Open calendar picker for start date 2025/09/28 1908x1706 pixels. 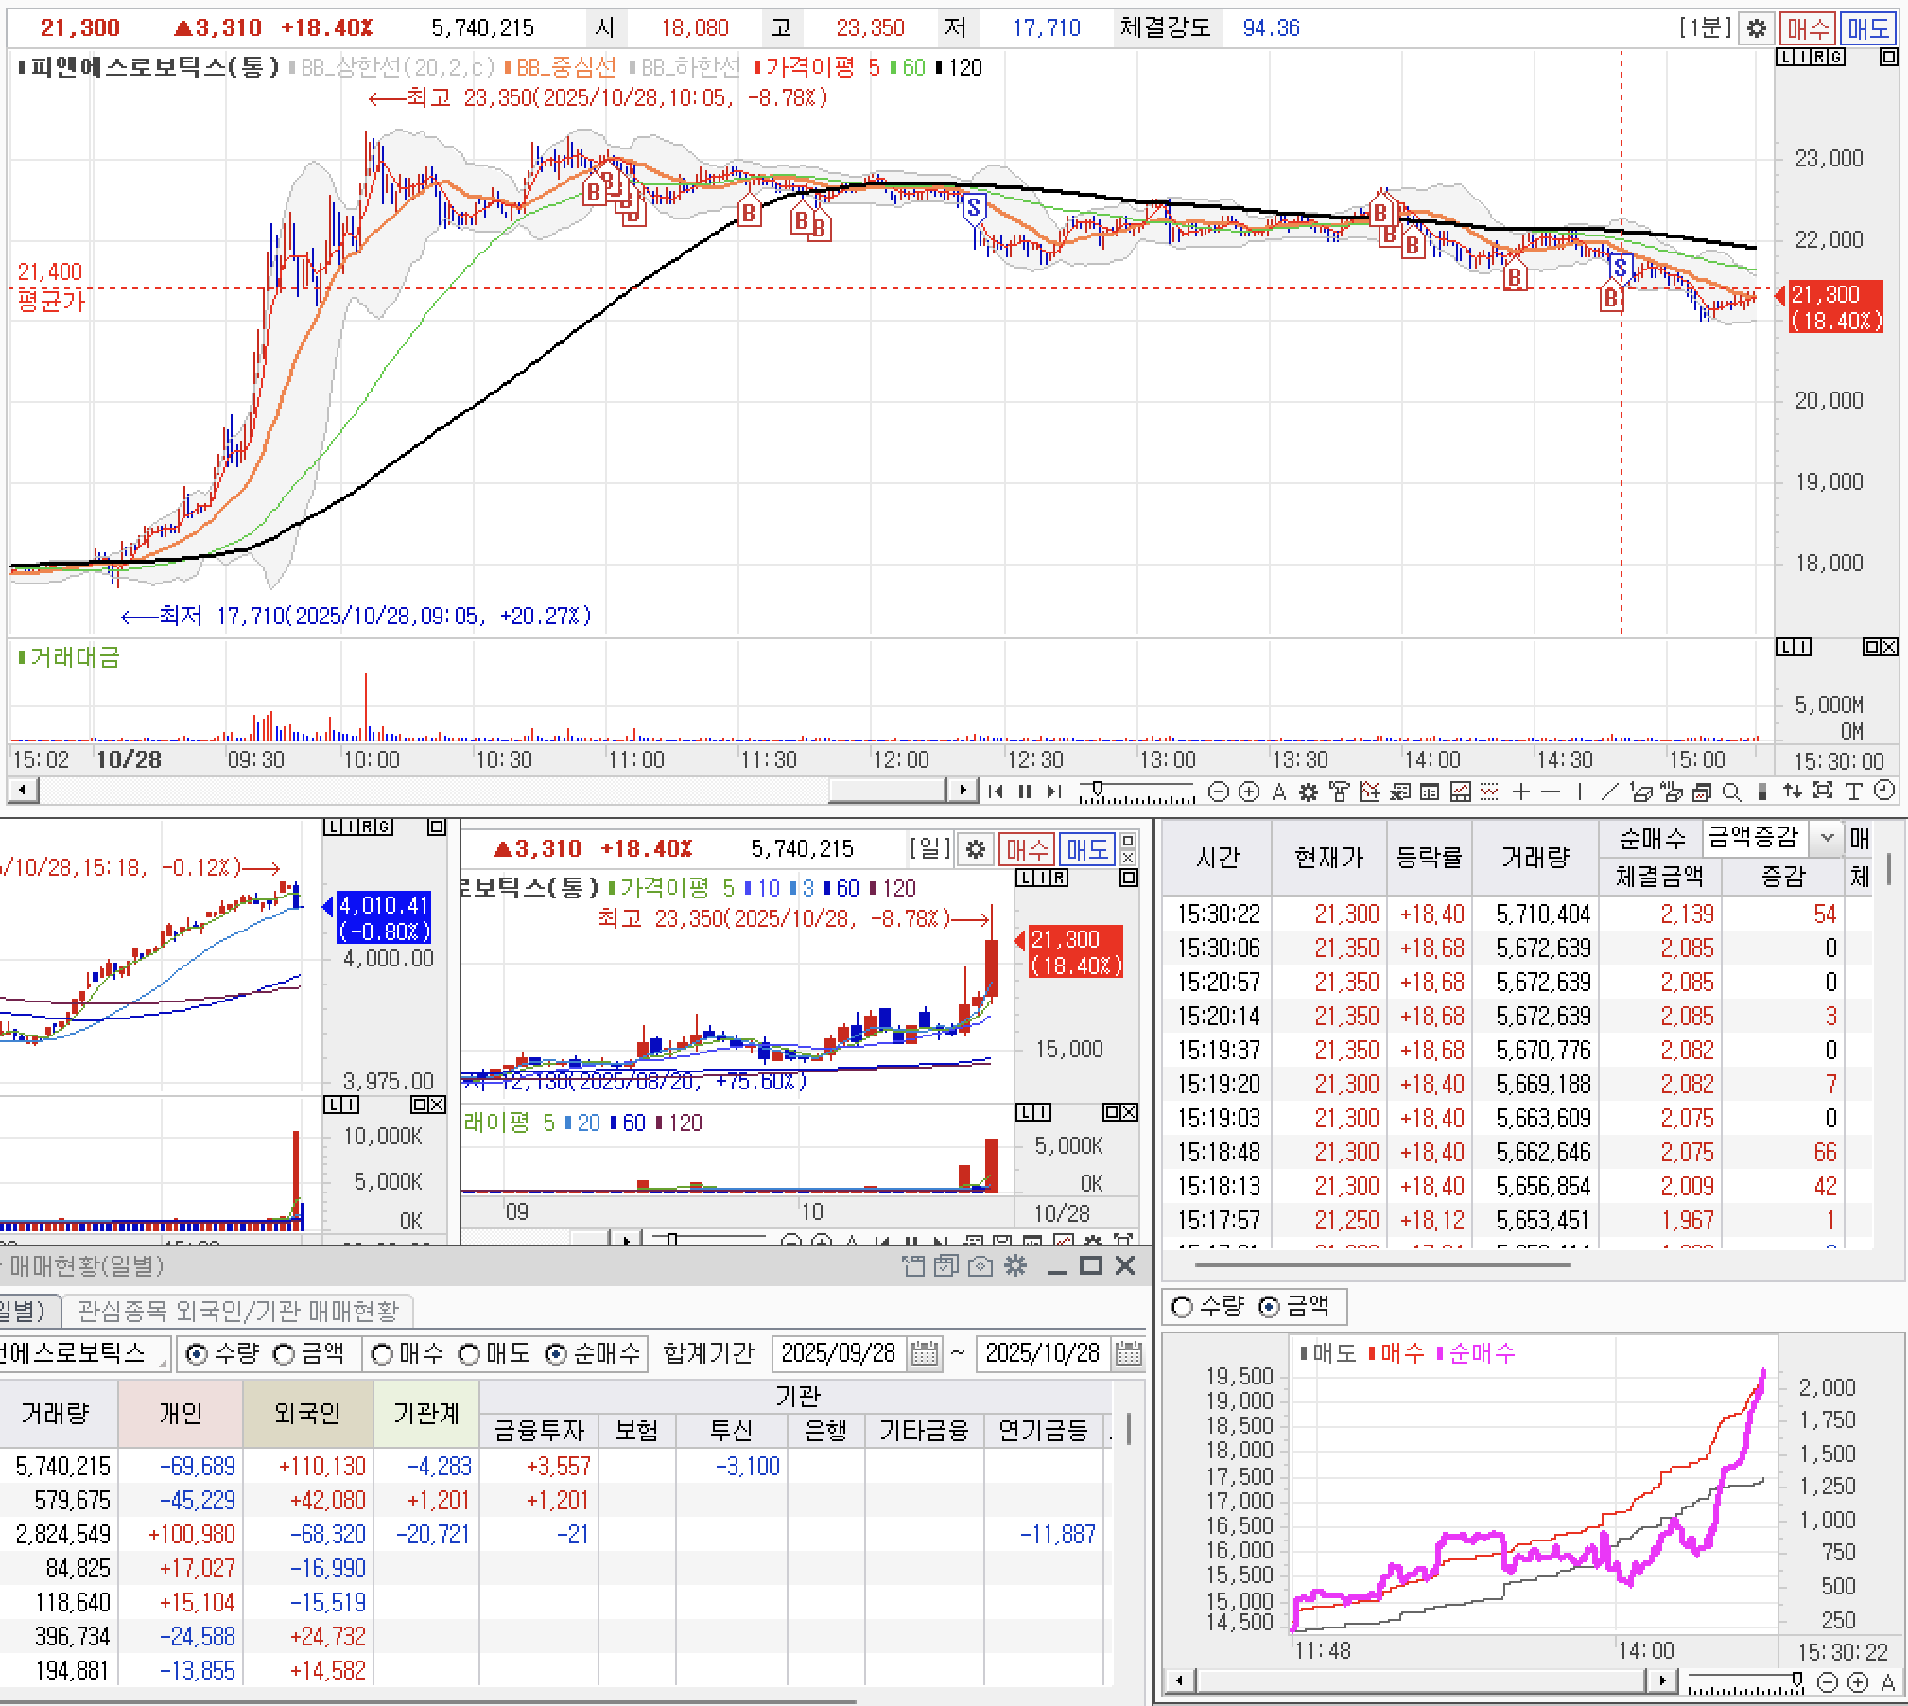point(925,1353)
